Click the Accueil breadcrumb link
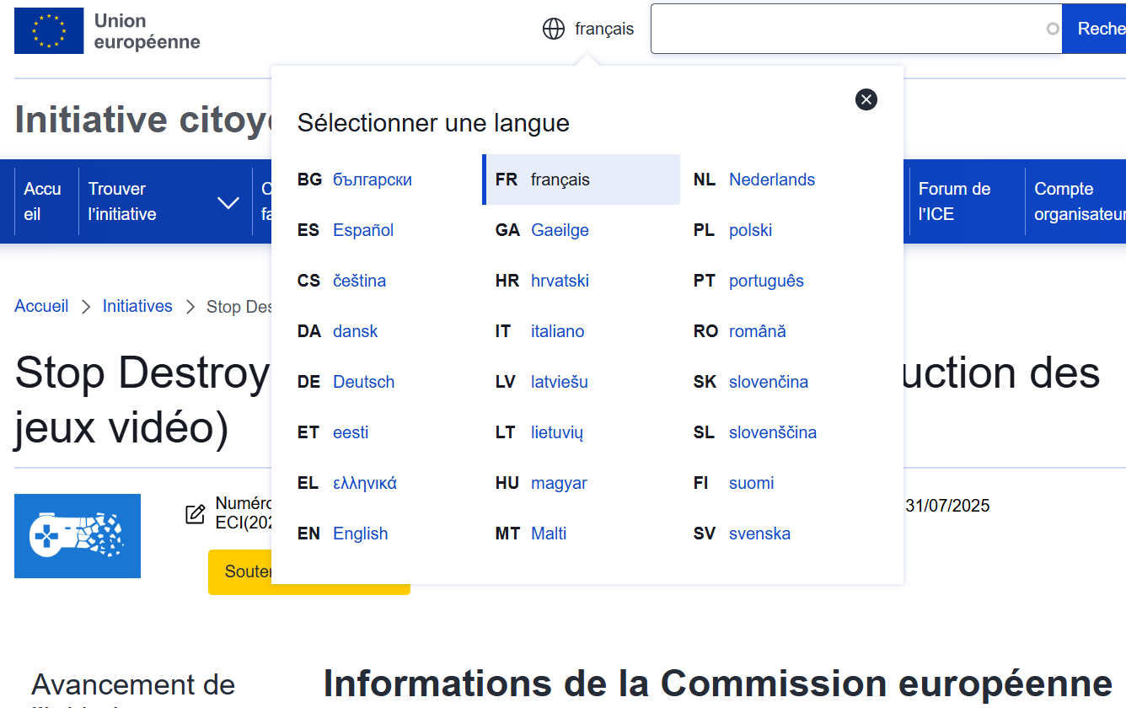The width and height of the screenshot is (1126, 708). click(41, 306)
